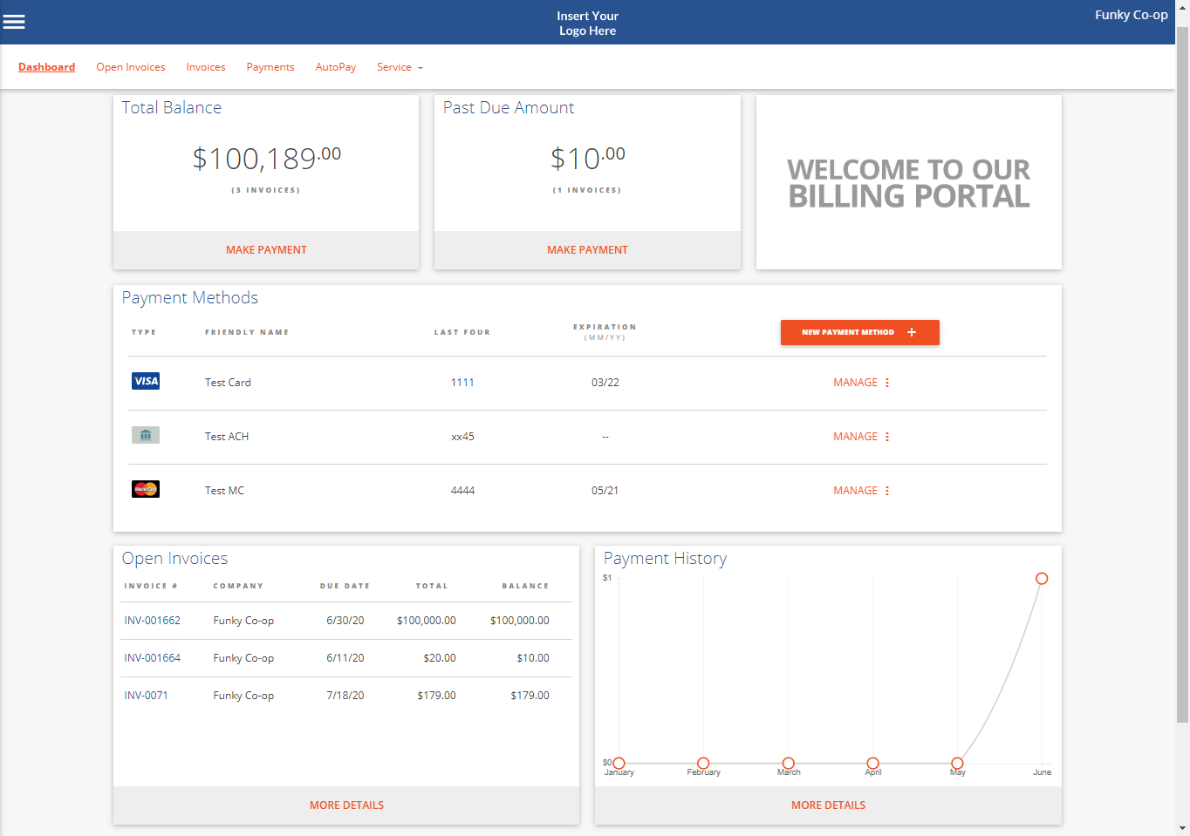
Task: Make payment on Total Balance
Action: (266, 250)
